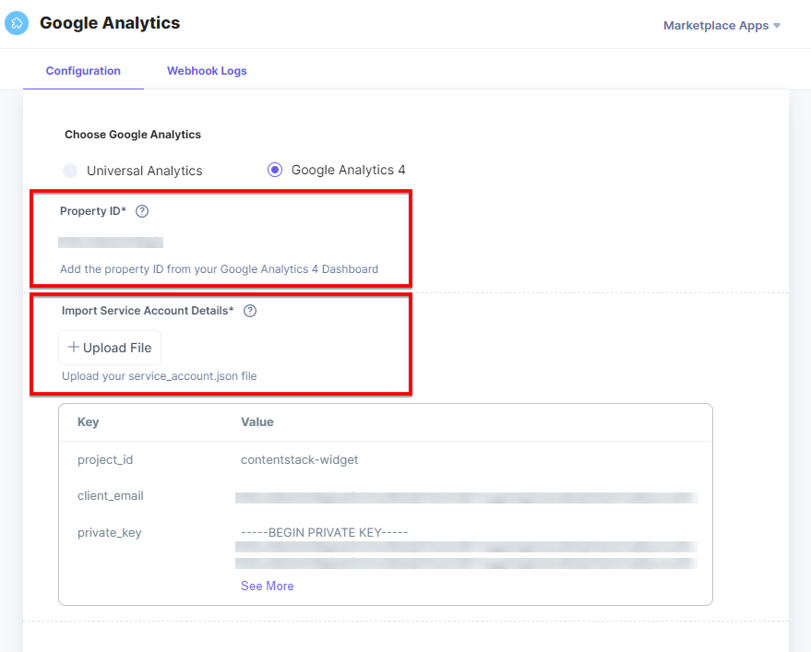Screen dimensions: 811x652
Task: Select the Google Analytics 4 radio button
Action: (x=274, y=170)
